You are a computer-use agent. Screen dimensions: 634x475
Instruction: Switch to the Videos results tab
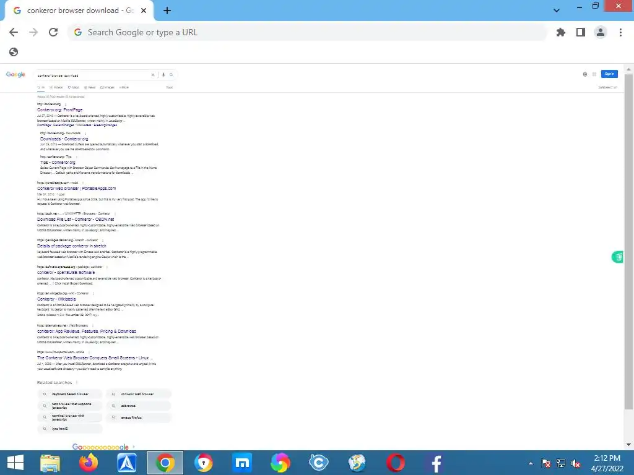56,87
